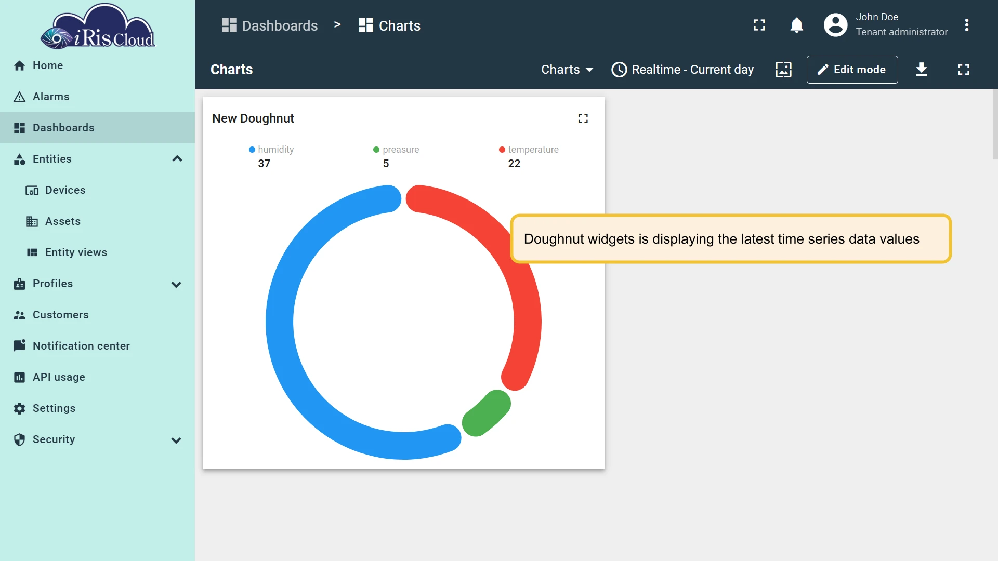Click the Charts dashboard title
The height and width of the screenshot is (561, 998).
(x=232, y=70)
